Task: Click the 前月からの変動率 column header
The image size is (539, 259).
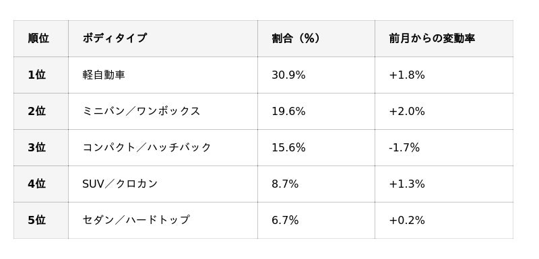Action: (444, 38)
